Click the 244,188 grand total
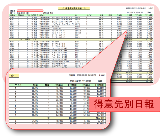This screenshot has width=164, height=136. (149, 81)
